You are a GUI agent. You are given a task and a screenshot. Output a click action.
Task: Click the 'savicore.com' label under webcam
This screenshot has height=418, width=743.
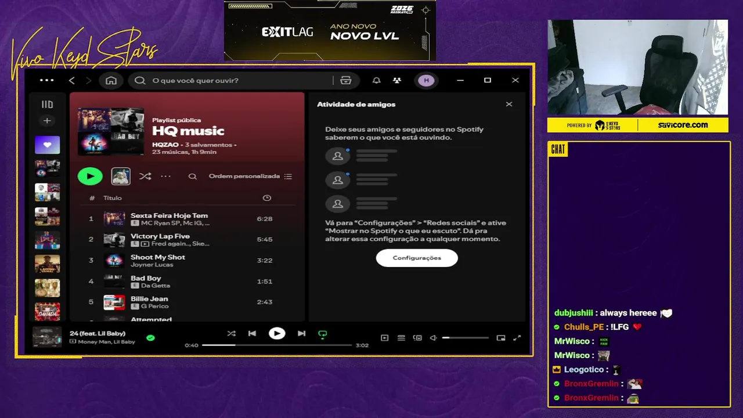(x=683, y=125)
